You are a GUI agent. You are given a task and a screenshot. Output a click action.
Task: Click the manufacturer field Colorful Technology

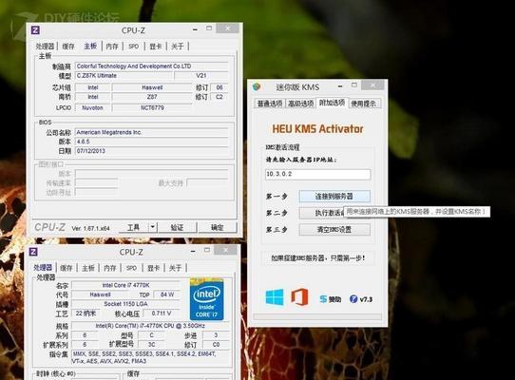152,66
